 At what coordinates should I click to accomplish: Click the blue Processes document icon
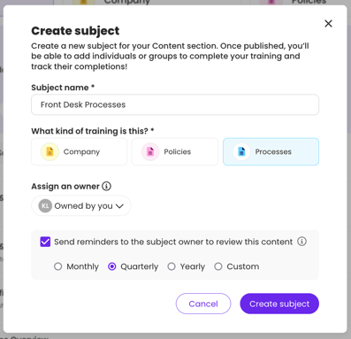241,151
